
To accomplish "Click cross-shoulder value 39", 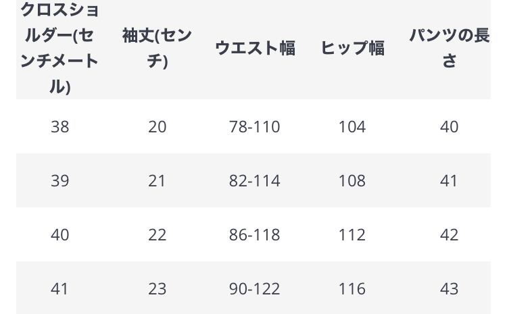I will [59, 181].
